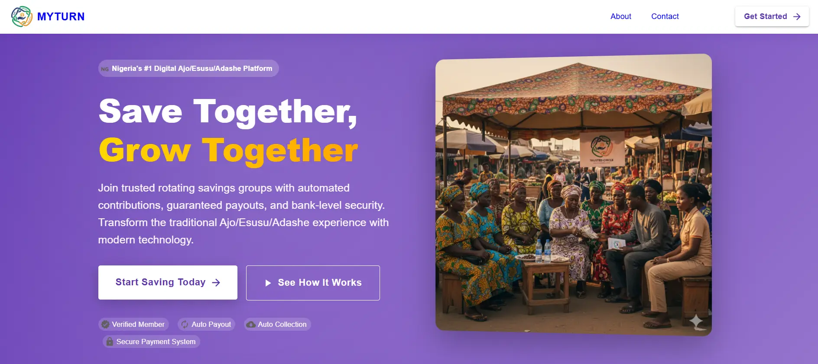Click the Secure Payment System lock icon
Viewport: 818px width, 364px height.
[x=110, y=342]
